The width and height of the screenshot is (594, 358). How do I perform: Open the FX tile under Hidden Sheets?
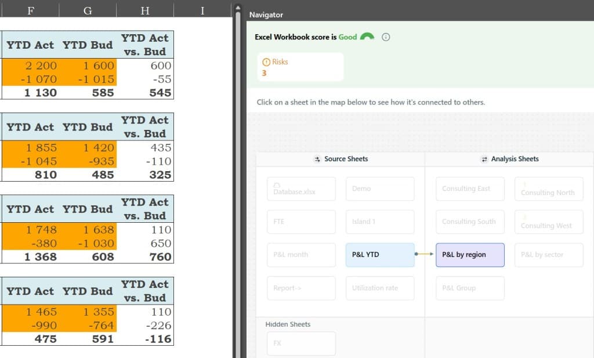301,343
